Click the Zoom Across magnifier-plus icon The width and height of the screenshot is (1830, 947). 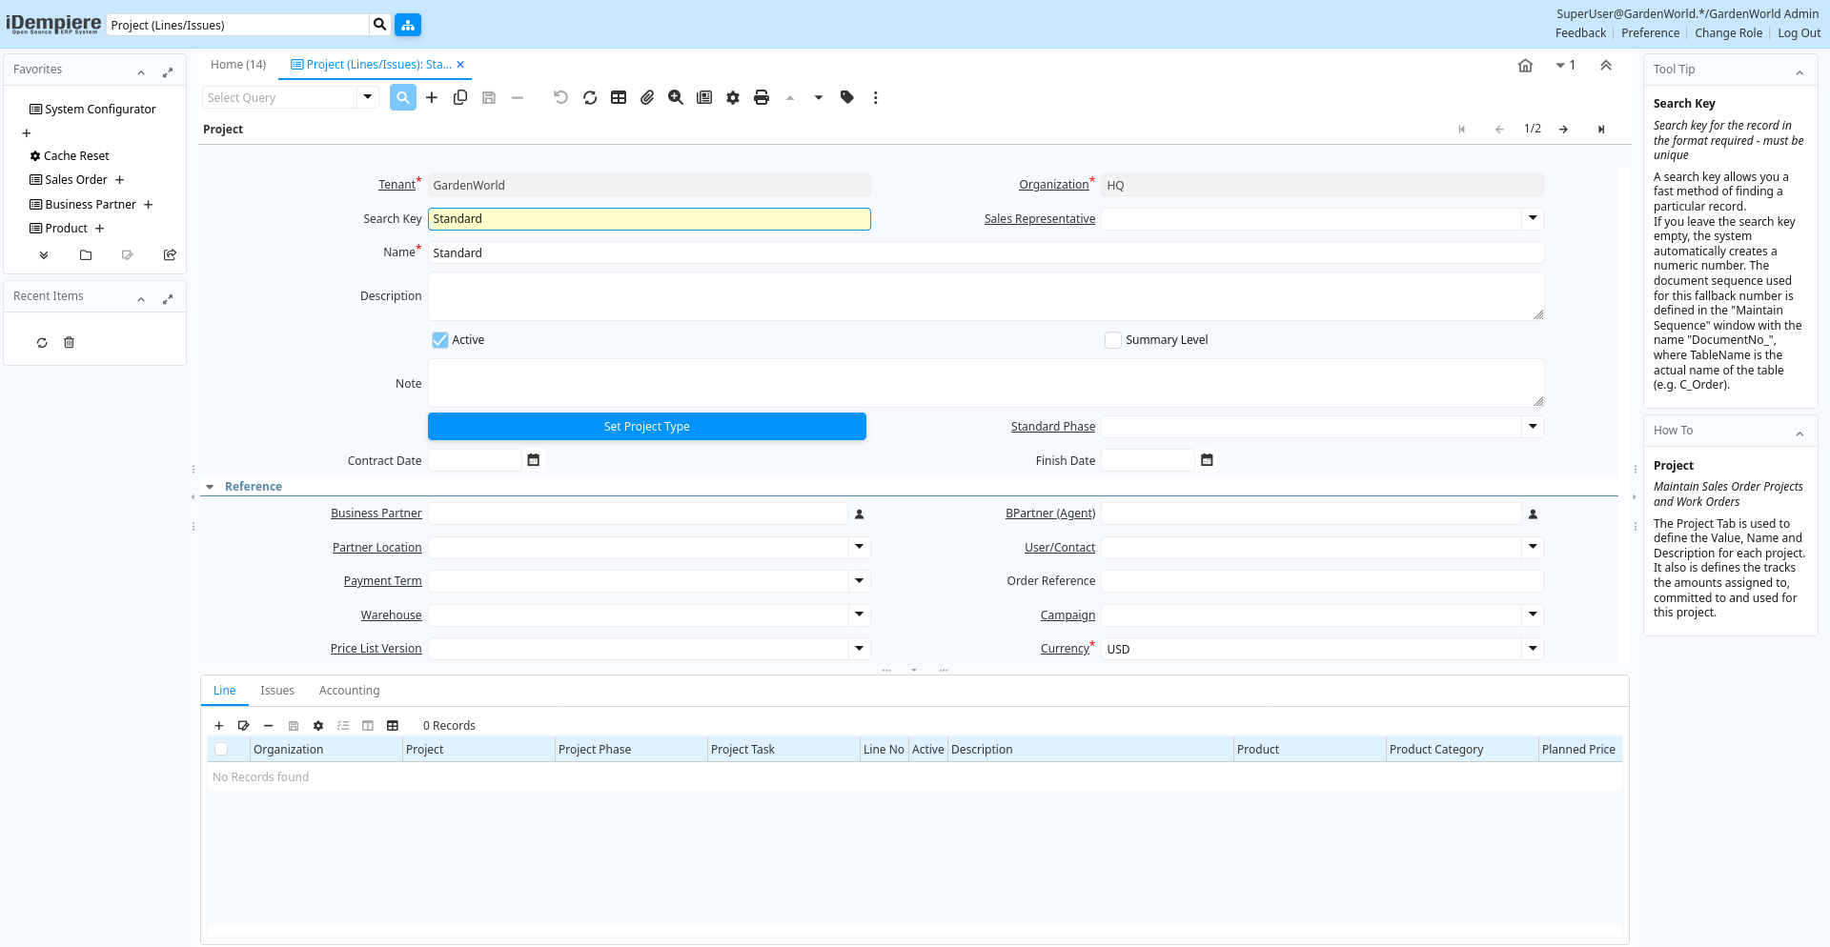tap(676, 97)
